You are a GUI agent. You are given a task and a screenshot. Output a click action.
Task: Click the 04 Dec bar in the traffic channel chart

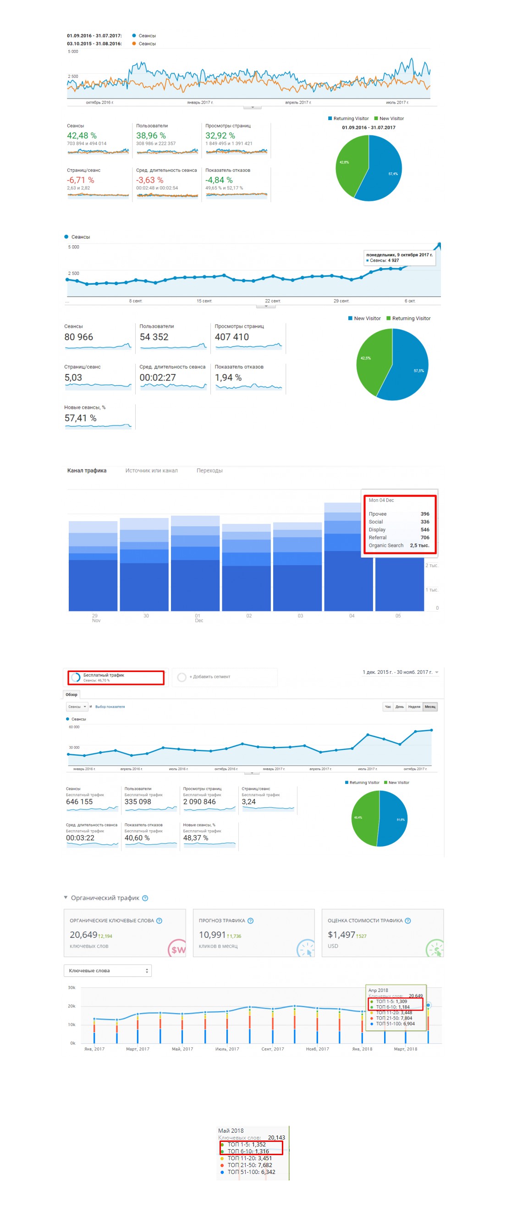348,557
